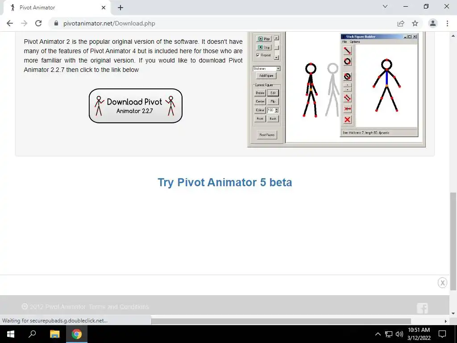
Task: Click the horizontal scrollbar thumb
Action: coord(281,321)
